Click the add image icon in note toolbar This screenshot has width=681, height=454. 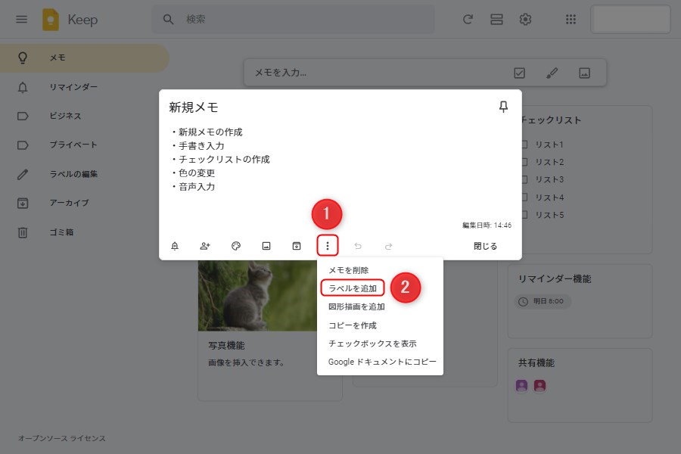point(266,246)
